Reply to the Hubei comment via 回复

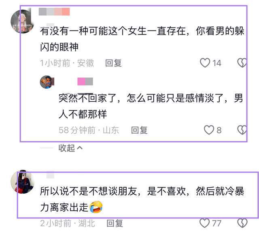115,223
